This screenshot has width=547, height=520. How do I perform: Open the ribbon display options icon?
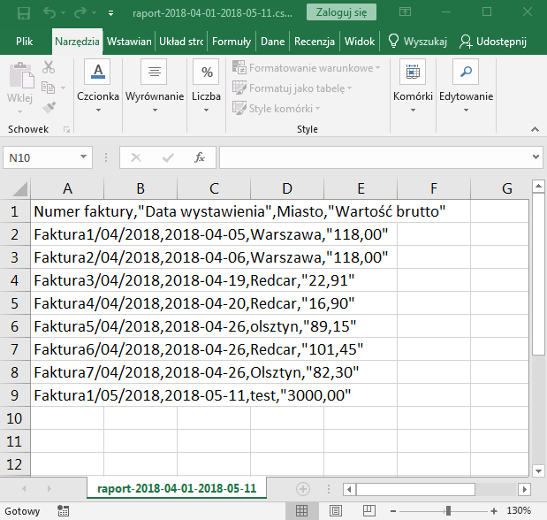405,12
